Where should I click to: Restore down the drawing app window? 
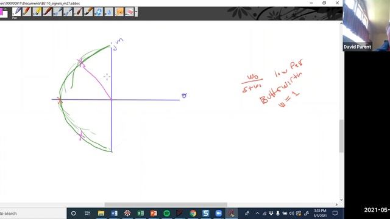324,3
